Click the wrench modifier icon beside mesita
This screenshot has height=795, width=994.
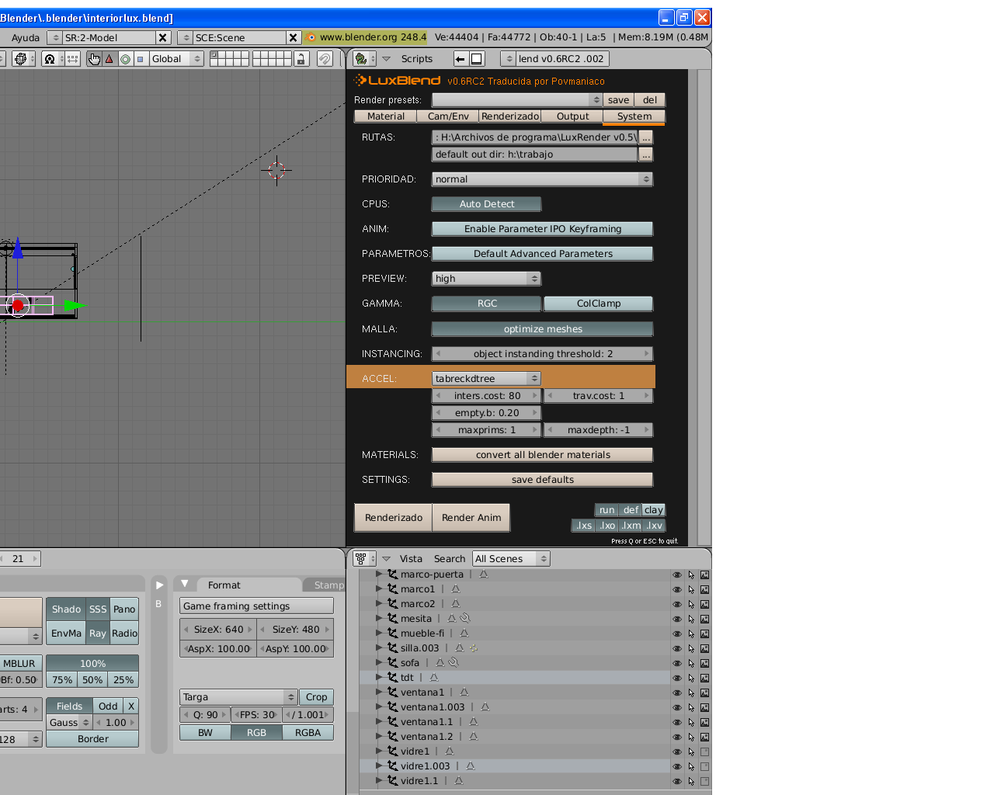(x=465, y=619)
